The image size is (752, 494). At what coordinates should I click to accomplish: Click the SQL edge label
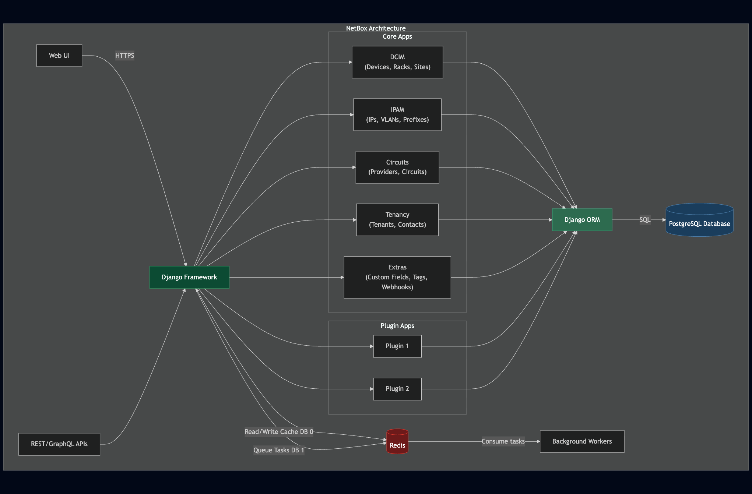click(x=644, y=220)
